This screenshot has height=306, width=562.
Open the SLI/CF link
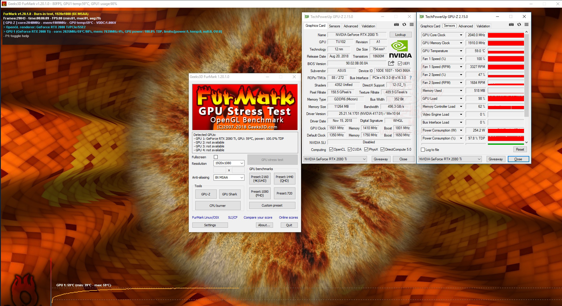[233, 217]
